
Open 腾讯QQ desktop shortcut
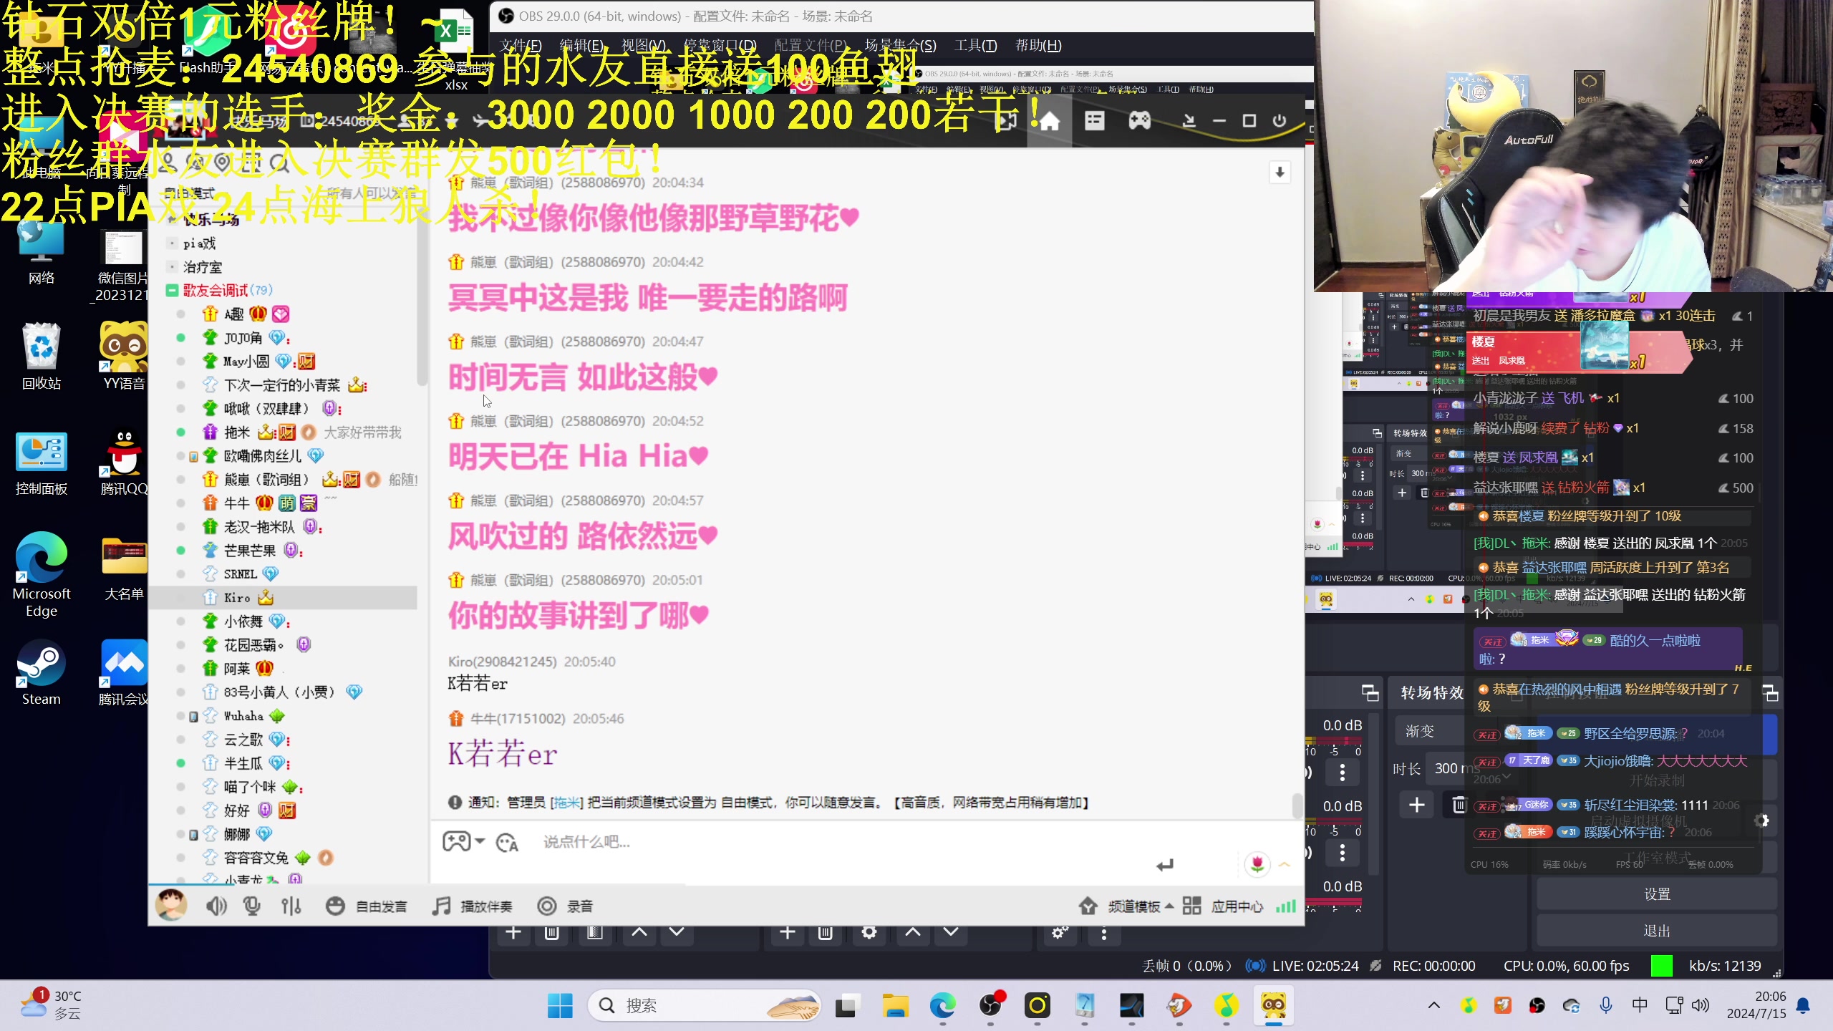[124, 462]
